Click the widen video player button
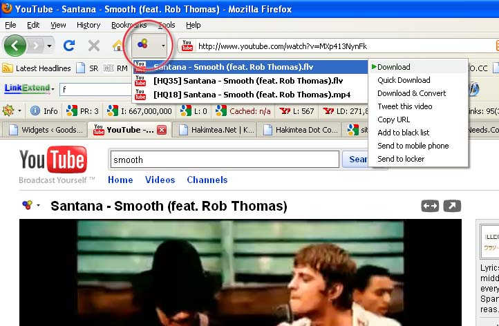Image resolution: width=499 pixels, height=326 pixels. [x=430, y=206]
